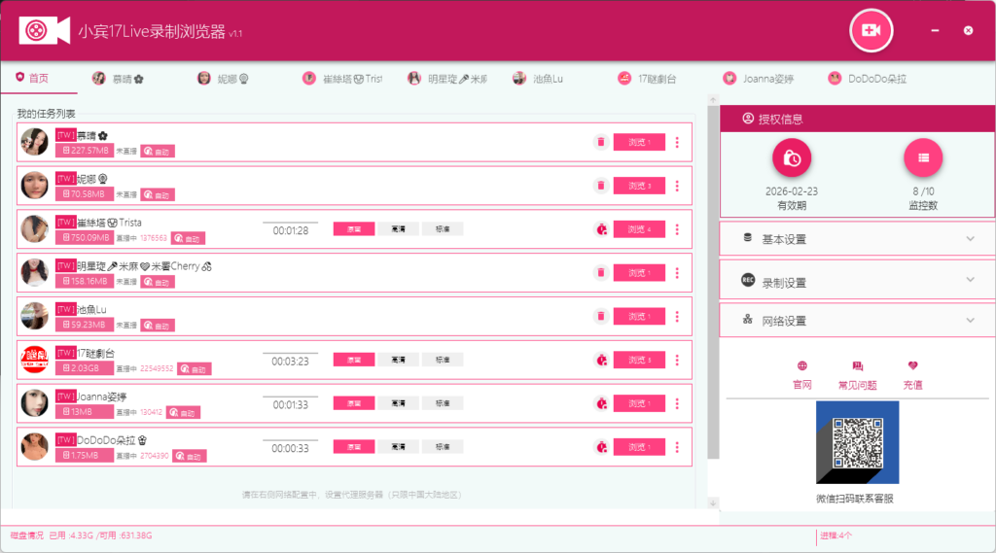
Task: Click 浏览 button in 崔絲塔 Trista row
Action: pos(639,229)
